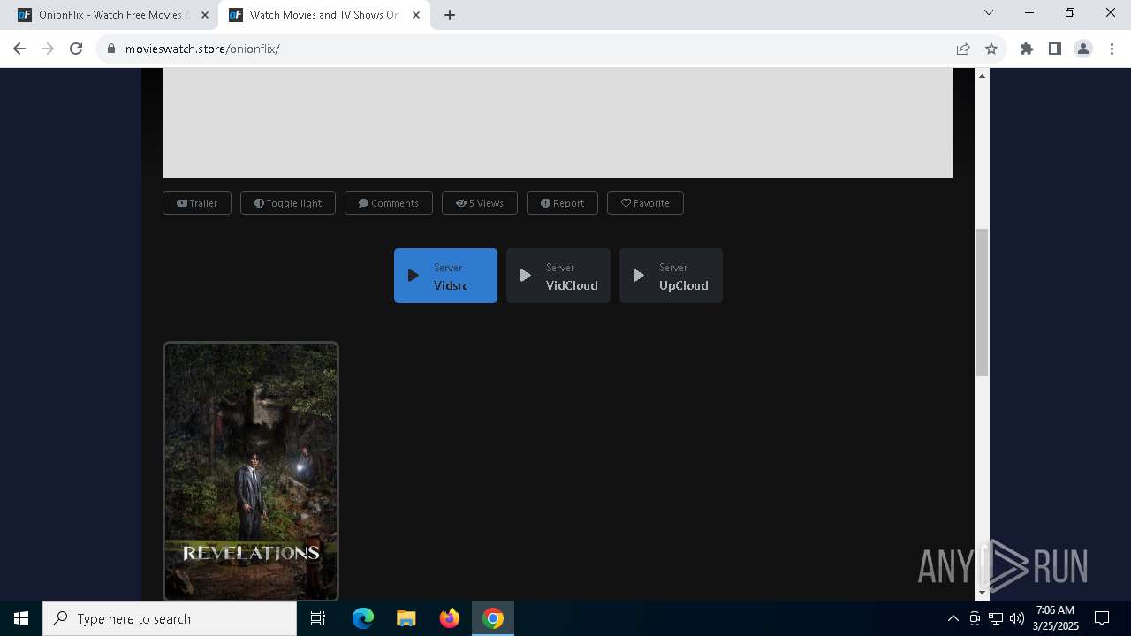The height and width of the screenshot is (636, 1131).
Task: Launch Firefox from taskbar
Action: click(450, 618)
